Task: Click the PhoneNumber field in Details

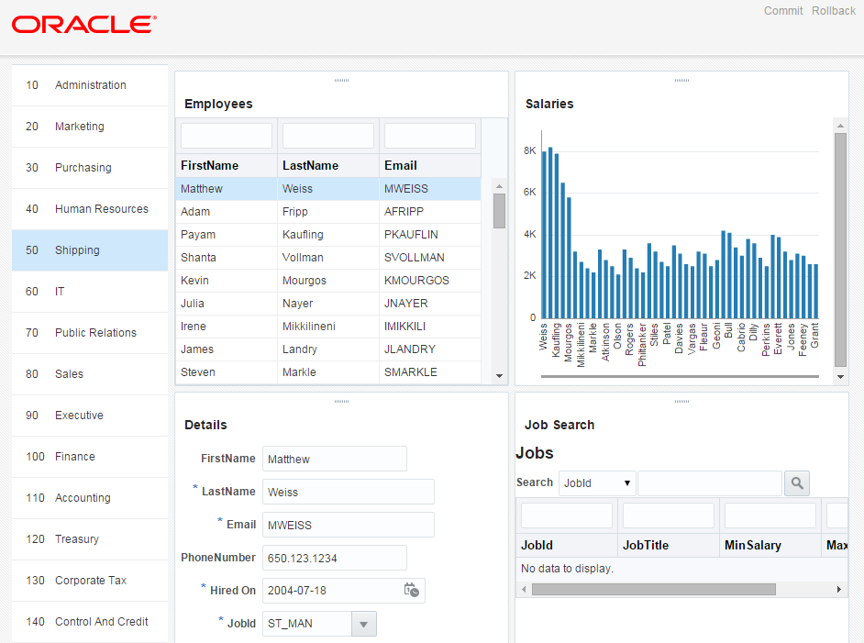Action: pos(335,558)
